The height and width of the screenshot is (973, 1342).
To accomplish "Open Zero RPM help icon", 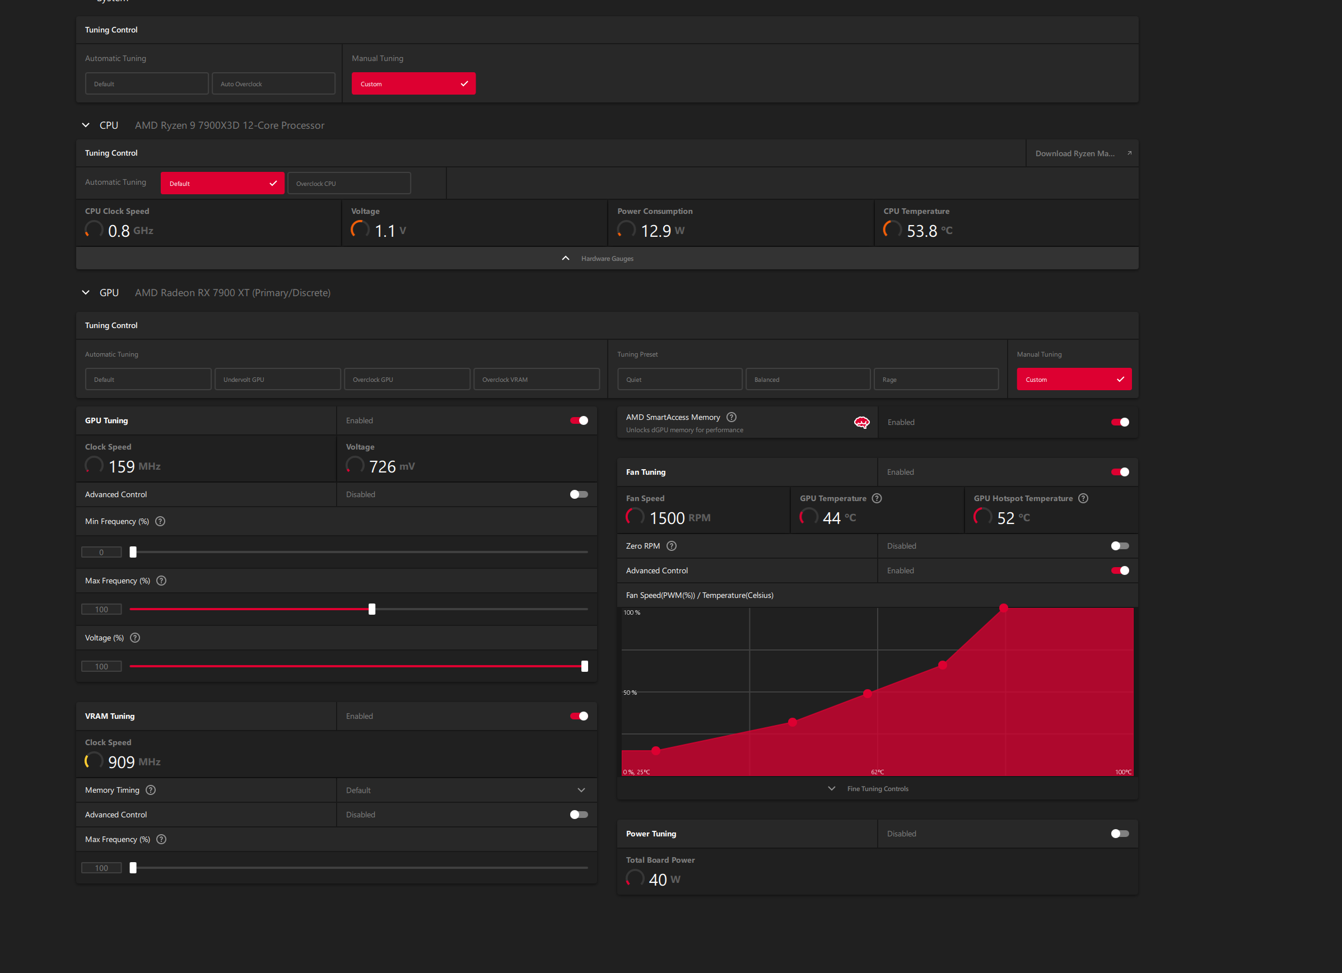I will pyautogui.click(x=671, y=546).
